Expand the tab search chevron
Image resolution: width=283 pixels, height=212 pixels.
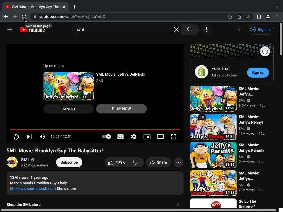point(277,7)
